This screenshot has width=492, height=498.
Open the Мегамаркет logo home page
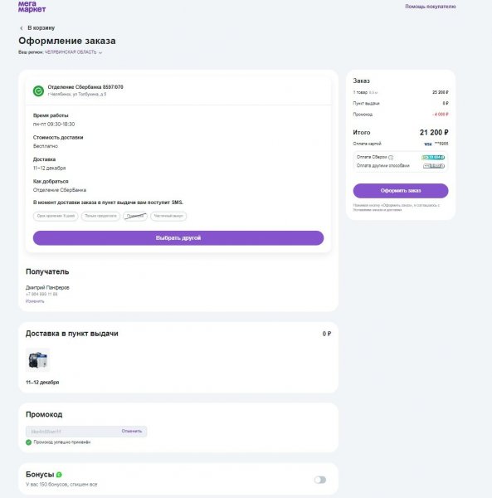click(x=32, y=7)
